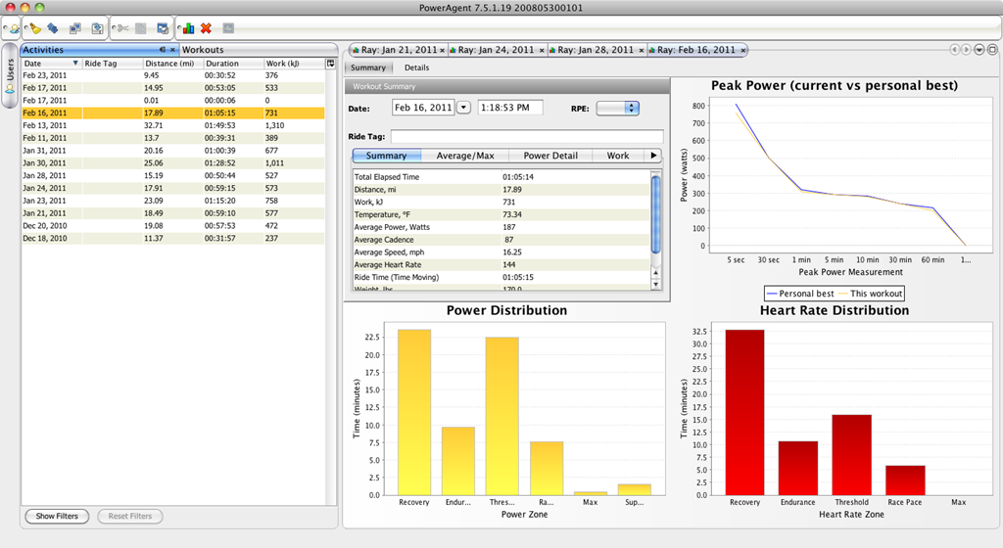Image resolution: width=1003 pixels, height=548 pixels.
Task: Select the Average/Max tab
Action: 465,156
